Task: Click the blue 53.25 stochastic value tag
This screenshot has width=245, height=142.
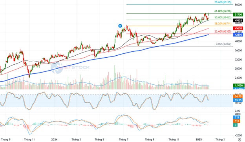Action: 238,100
